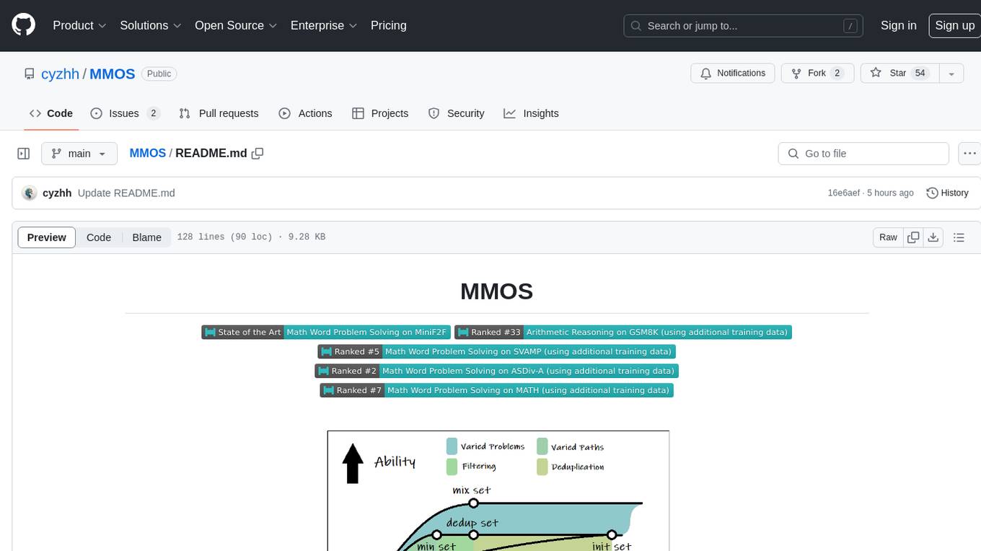981x551 pixels.
Task: Open the MMOS repository link in header
Action: (113, 74)
